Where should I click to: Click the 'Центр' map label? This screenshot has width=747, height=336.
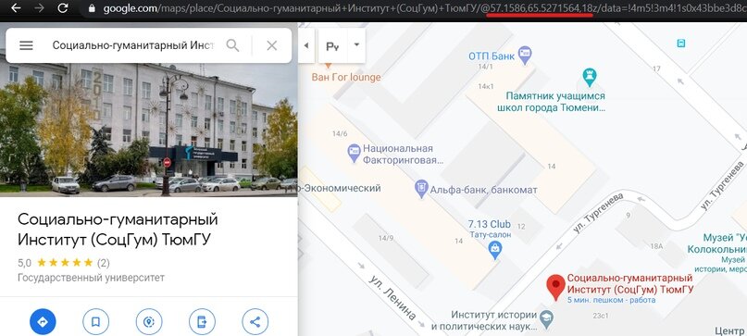point(729,330)
